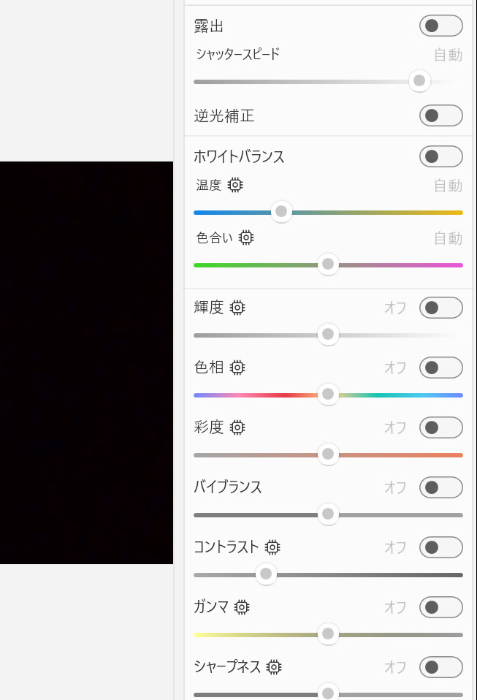Viewport: 477px width, 700px height.
Task: Click the chip icon next to 温度
Action: point(235,185)
